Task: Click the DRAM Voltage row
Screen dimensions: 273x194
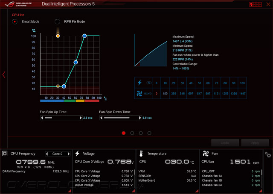Action: pyautogui.click(x=104, y=185)
